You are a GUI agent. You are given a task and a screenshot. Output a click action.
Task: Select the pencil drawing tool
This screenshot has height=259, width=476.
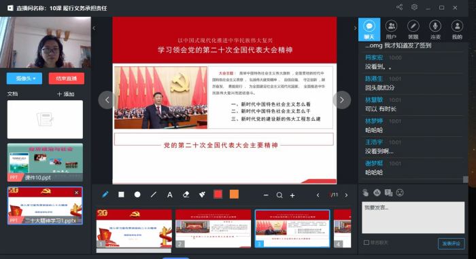coord(105,195)
